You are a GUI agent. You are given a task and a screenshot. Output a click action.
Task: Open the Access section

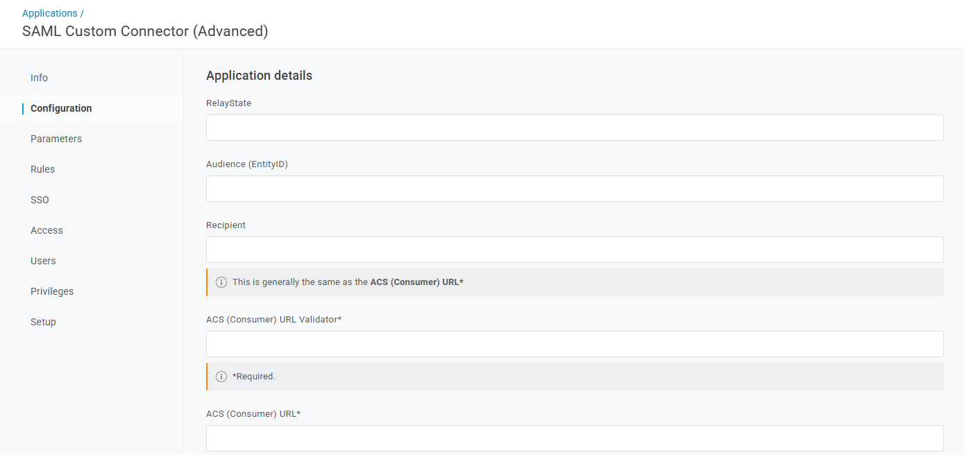(46, 230)
